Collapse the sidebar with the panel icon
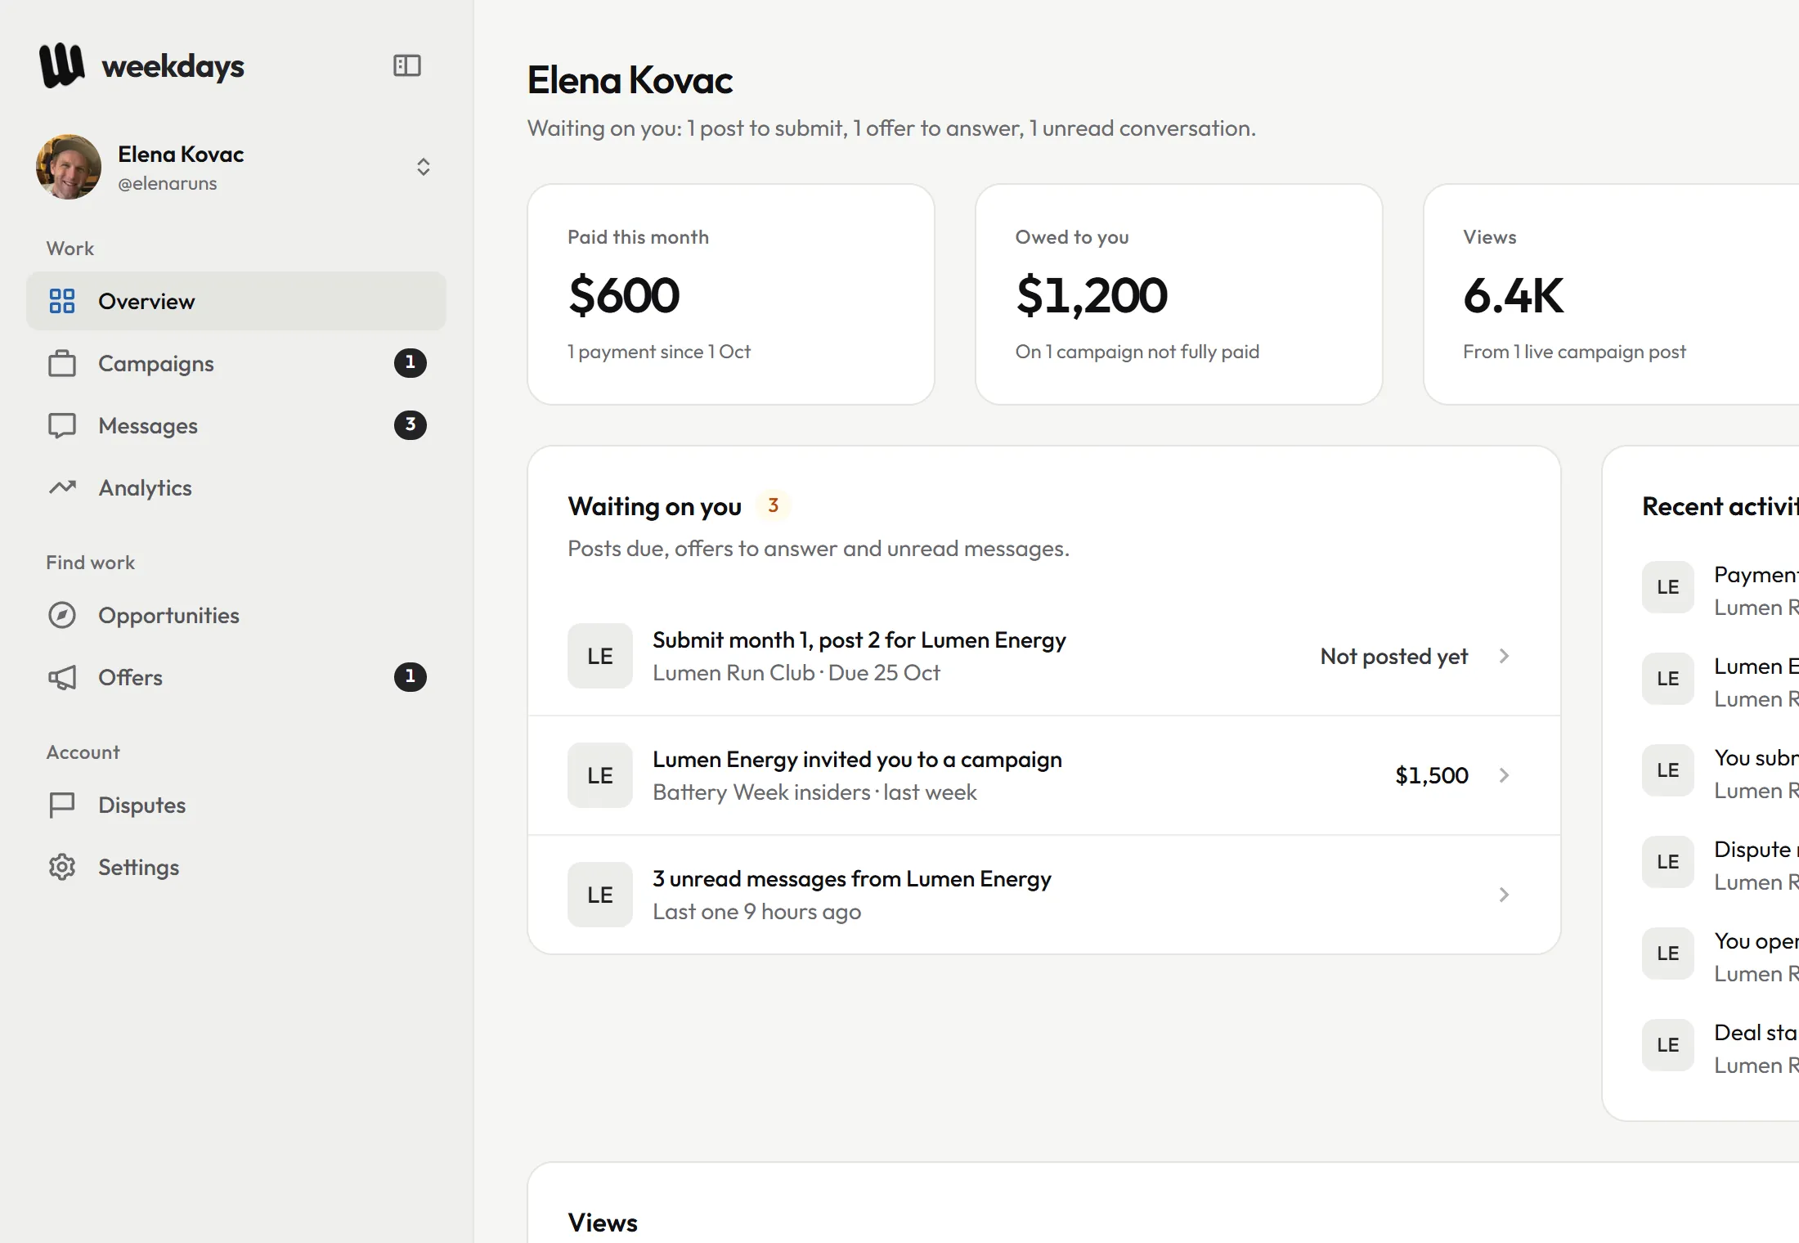 coord(407,65)
